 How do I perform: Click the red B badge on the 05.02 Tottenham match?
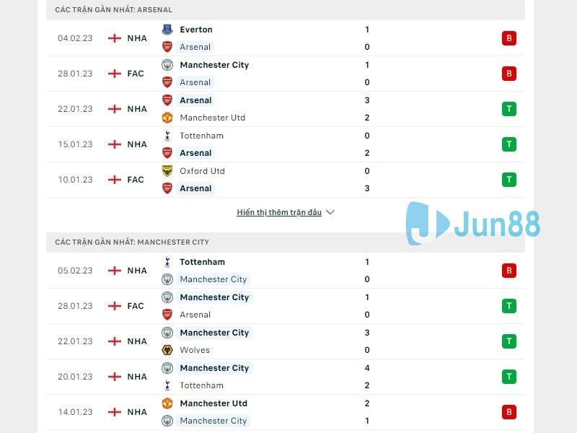pyautogui.click(x=509, y=271)
